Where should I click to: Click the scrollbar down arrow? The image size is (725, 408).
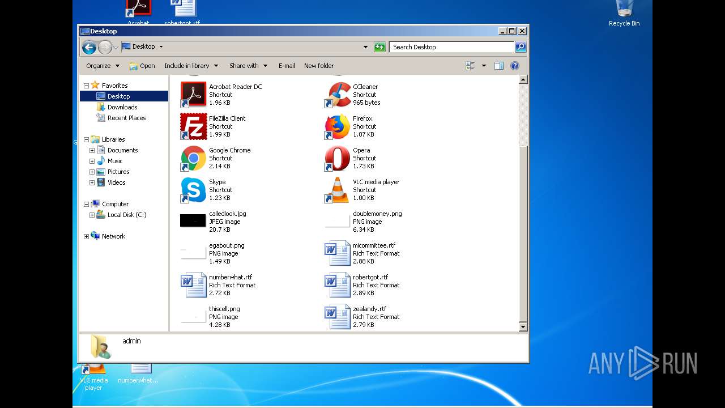[523, 327]
